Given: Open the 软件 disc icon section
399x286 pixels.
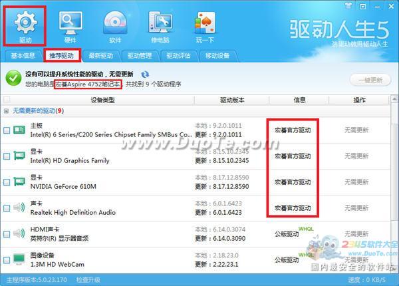Looking at the screenshot, I should (x=115, y=26).
